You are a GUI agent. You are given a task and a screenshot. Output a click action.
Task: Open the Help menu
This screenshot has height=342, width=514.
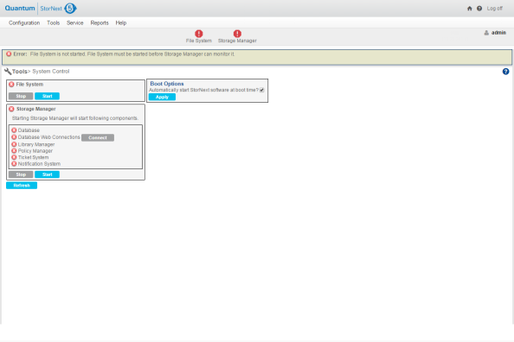click(120, 23)
